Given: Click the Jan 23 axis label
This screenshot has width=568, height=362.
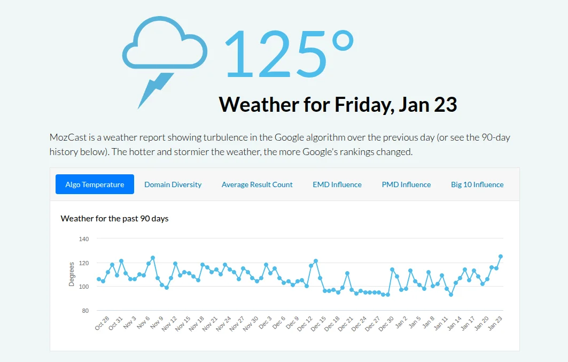Looking at the screenshot, I should coord(496,323).
